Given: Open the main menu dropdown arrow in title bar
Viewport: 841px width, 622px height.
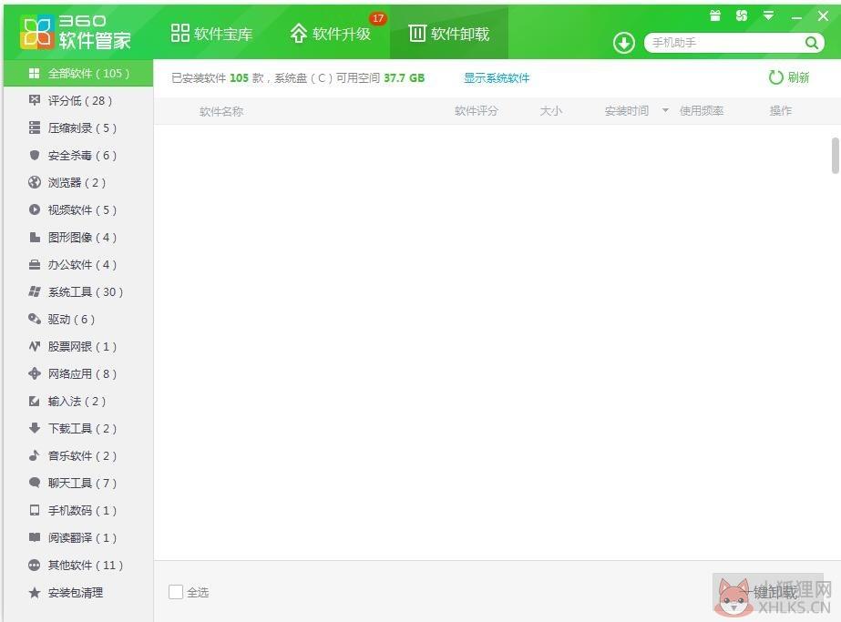Looking at the screenshot, I should (769, 15).
